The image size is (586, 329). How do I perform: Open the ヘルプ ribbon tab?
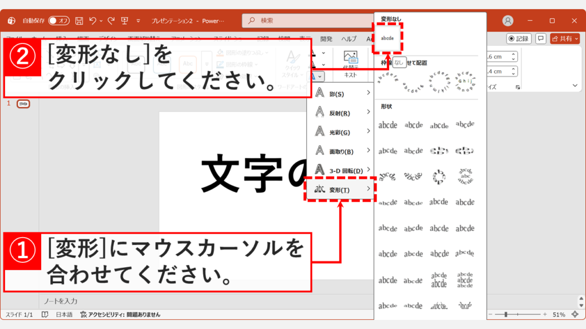click(x=348, y=39)
